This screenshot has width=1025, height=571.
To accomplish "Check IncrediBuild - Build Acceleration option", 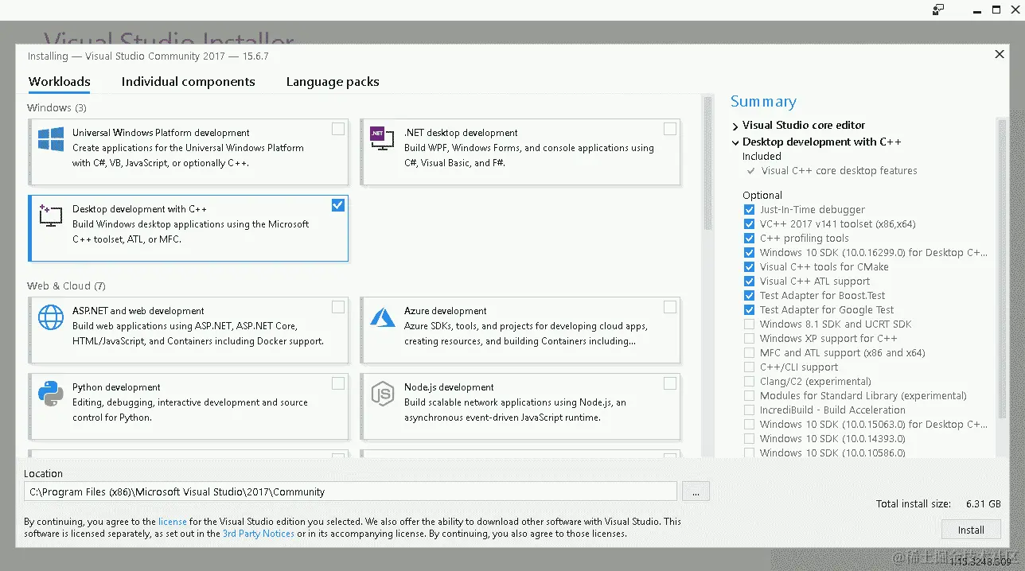I will pyautogui.click(x=749, y=410).
